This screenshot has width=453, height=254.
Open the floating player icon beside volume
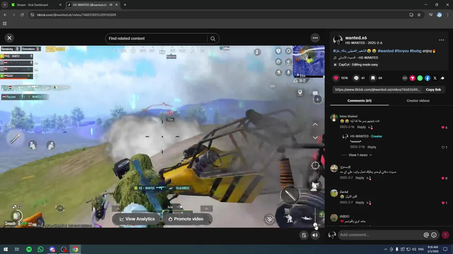[304, 235]
